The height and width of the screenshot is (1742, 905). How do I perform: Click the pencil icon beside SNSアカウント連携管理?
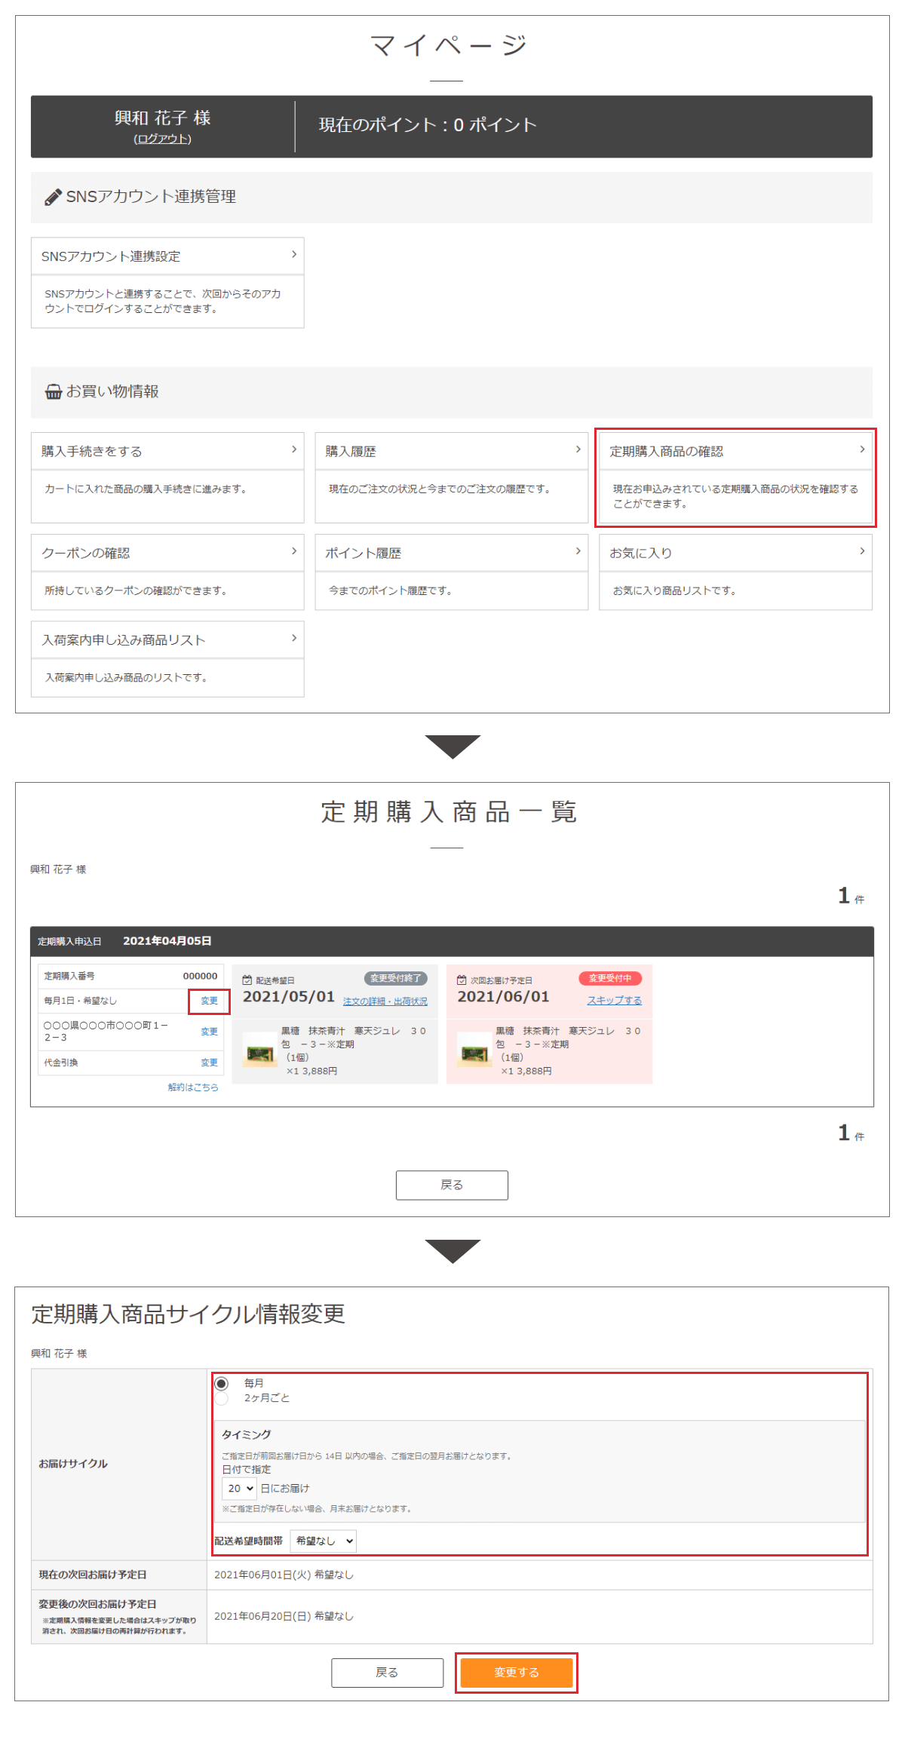[x=53, y=197]
